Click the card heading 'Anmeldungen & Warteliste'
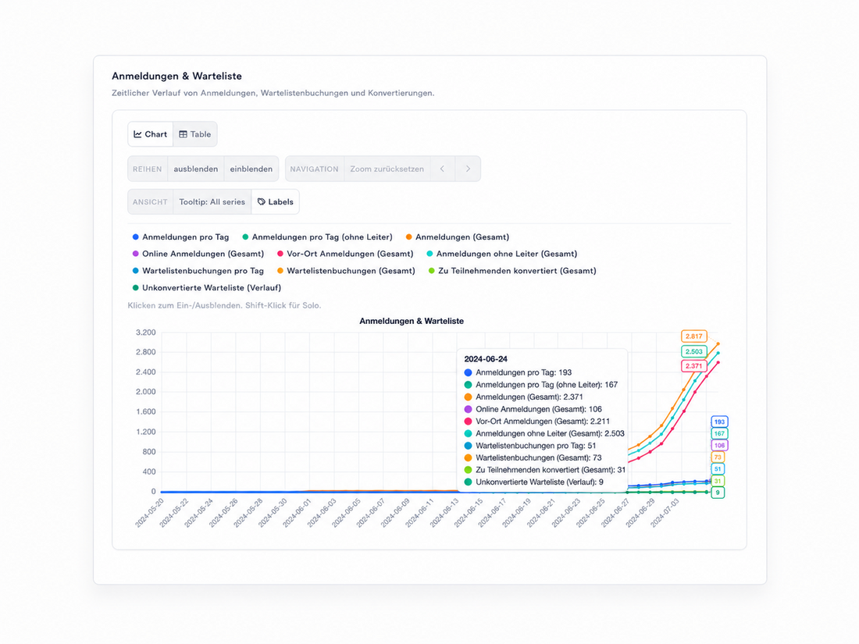Viewport: 859px width, 644px height. pos(177,76)
